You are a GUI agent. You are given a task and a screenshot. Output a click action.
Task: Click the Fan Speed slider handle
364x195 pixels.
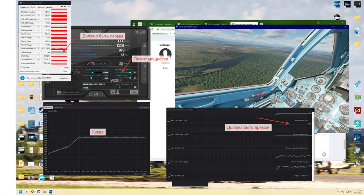tap(119, 87)
